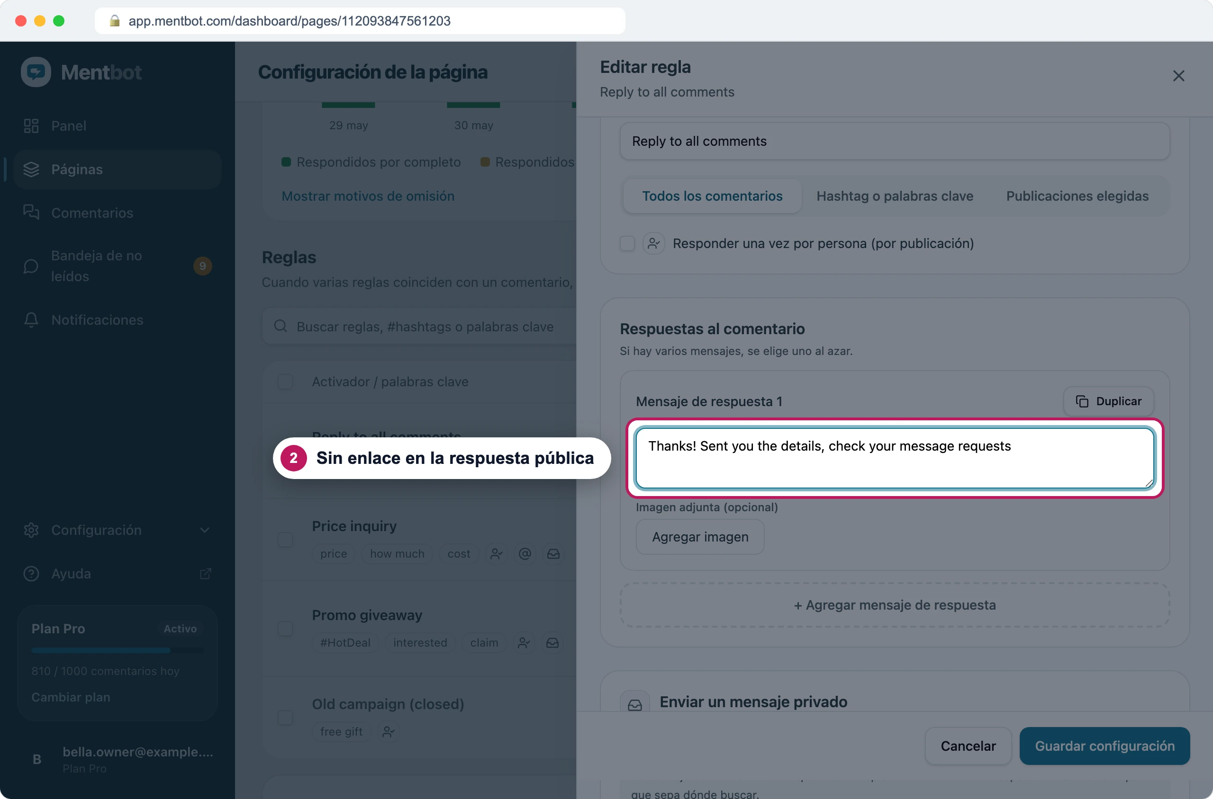The width and height of the screenshot is (1213, 799).
Task: Click the inbox icon beside Enviar un mensaje privado
Action: click(x=634, y=703)
